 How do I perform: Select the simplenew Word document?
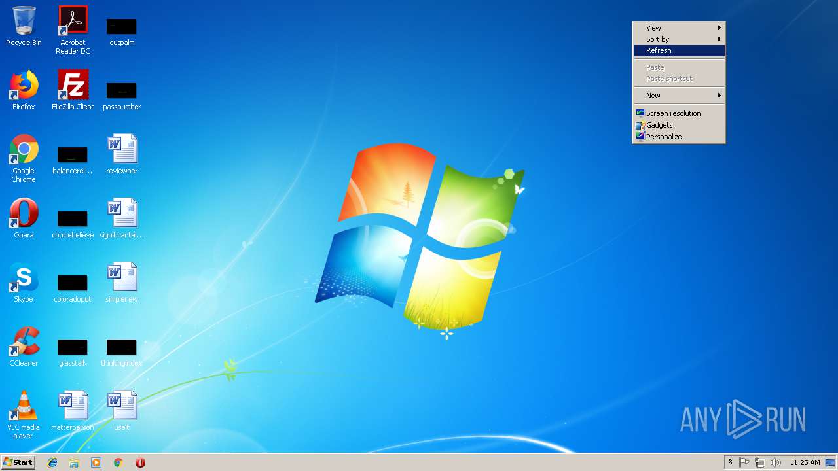(122, 283)
